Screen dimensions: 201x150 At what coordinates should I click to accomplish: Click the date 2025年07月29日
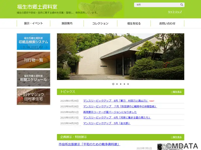pos(69,101)
